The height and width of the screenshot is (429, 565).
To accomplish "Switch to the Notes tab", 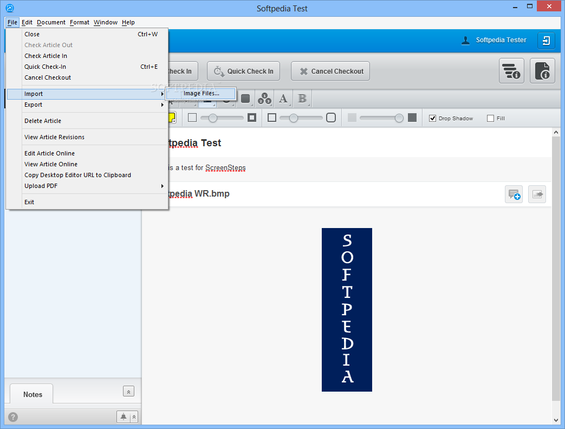I will tap(32, 394).
